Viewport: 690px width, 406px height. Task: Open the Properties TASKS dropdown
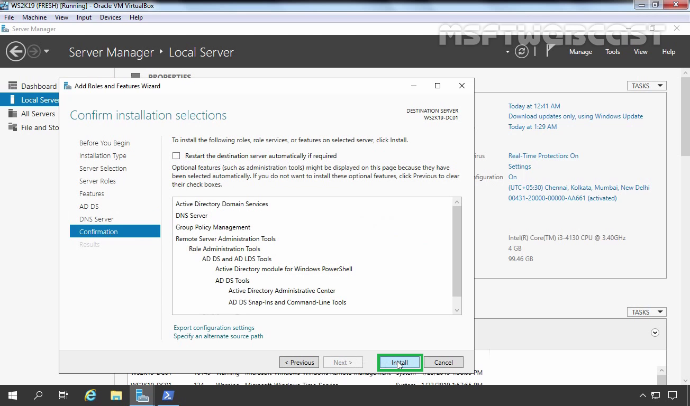click(647, 86)
